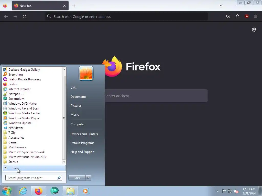Open Help and Support
This screenshot has width=262, height=196.
(x=82, y=152)
